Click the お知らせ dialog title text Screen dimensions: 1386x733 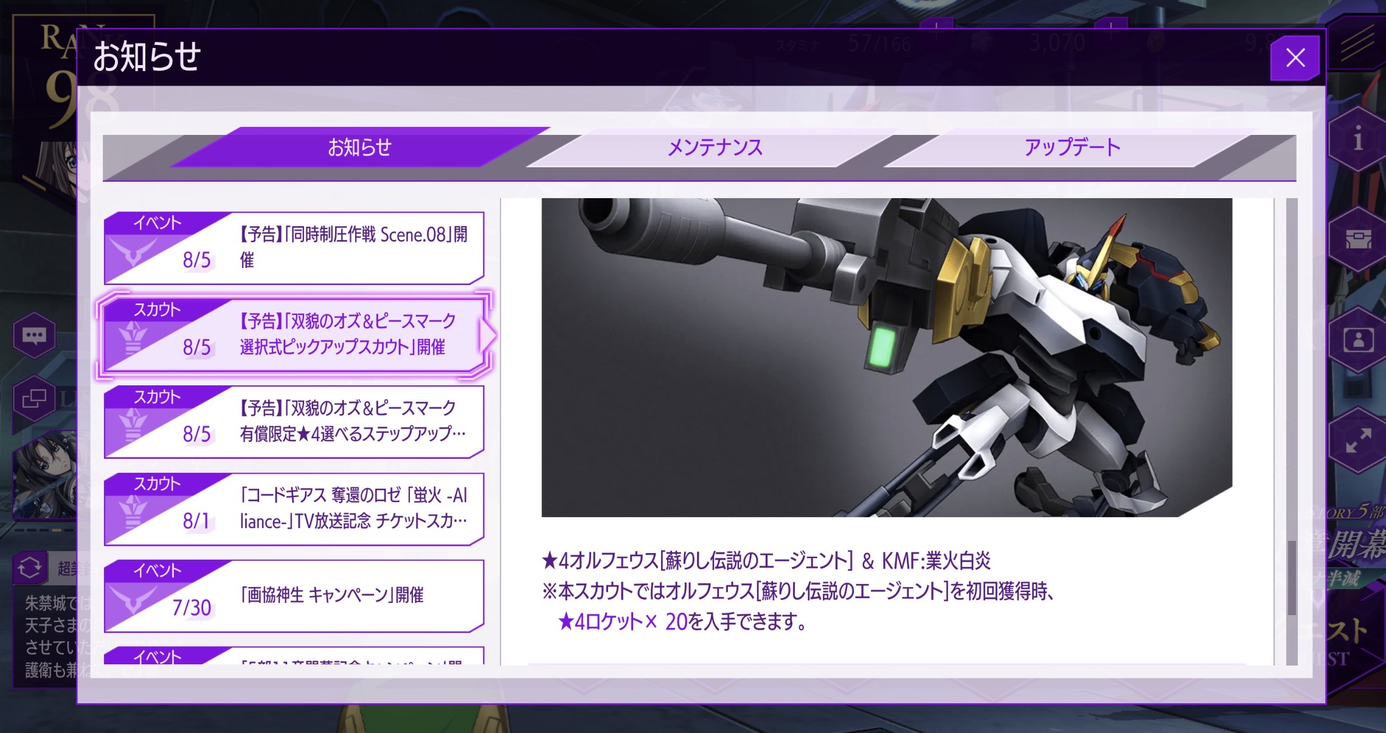pyautogui.click(x=147, y=57)
